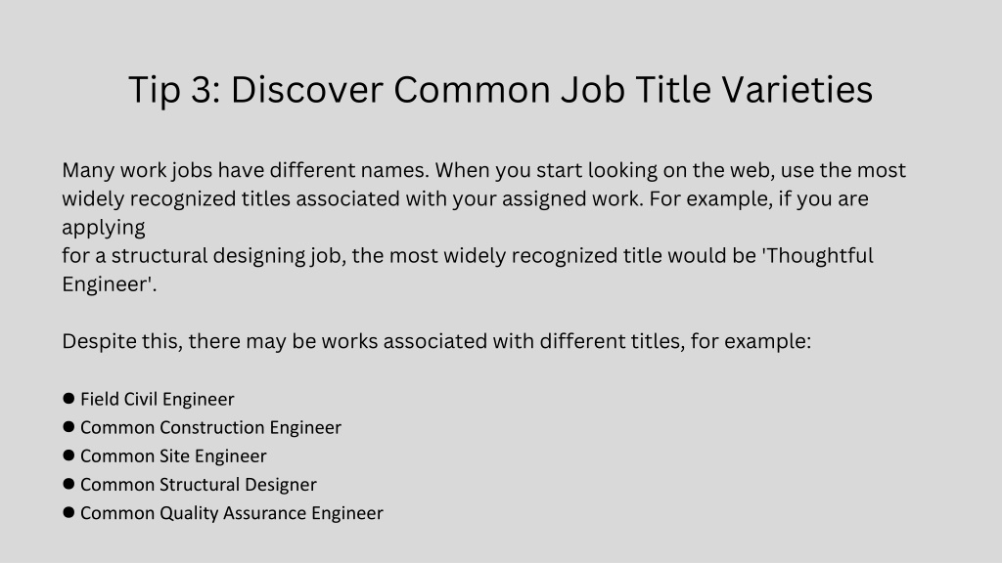Click the bullet dot before Field Civil Engineer

(69, 399)
